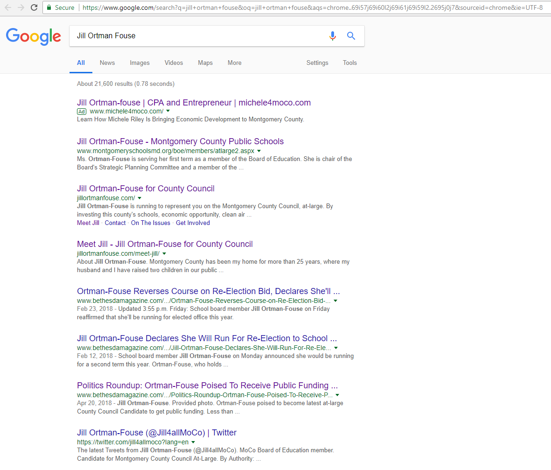Expand dropdown arrow beside www.michele4moco.com

168,111
